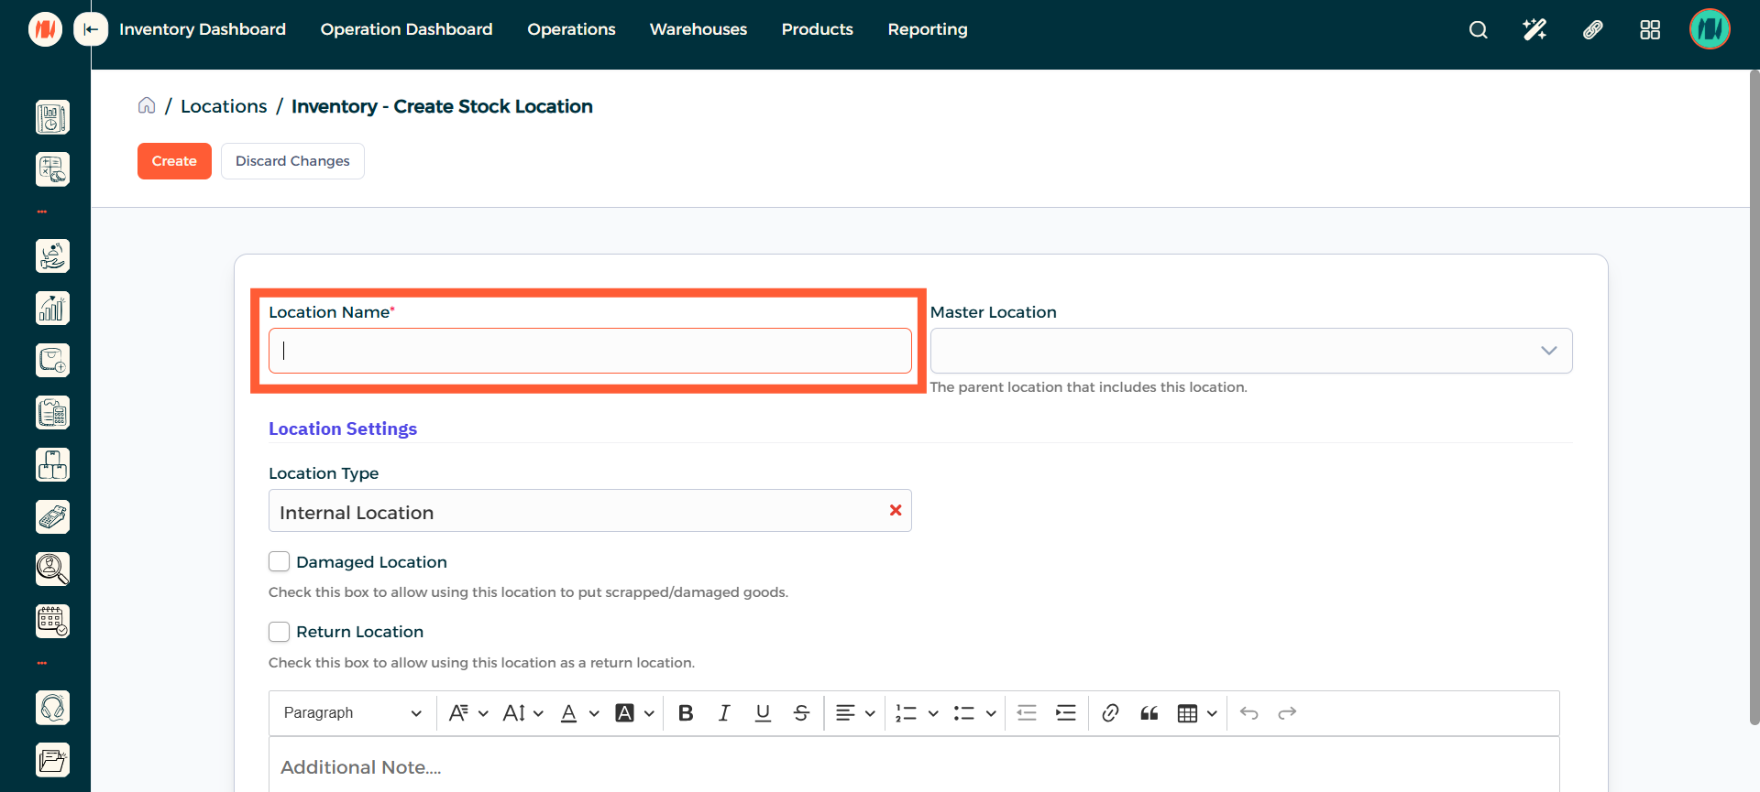The height and width of the screenshot is (792, 1760).
Task: Collapse the sidebar with arrow icon
Action: 91,29
